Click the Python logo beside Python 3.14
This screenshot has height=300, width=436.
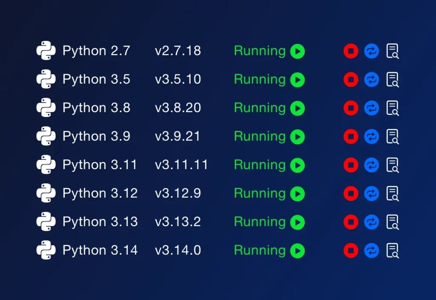[46, 250]
